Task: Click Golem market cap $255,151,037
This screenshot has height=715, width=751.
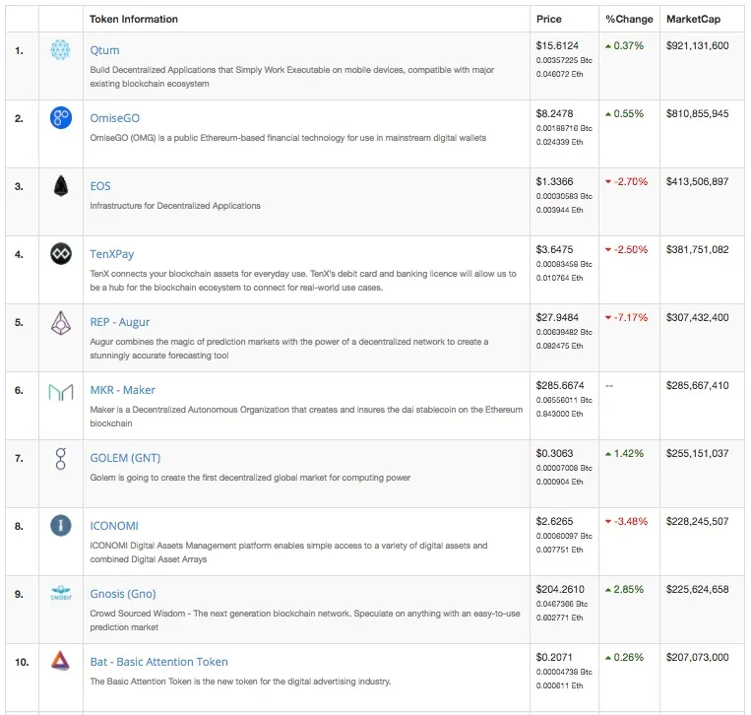Action: pos(697,453)
